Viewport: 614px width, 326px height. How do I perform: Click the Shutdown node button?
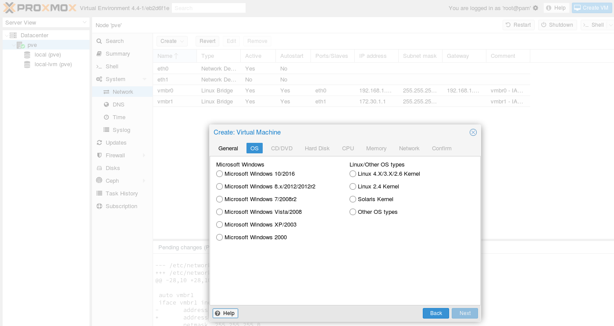557,25
